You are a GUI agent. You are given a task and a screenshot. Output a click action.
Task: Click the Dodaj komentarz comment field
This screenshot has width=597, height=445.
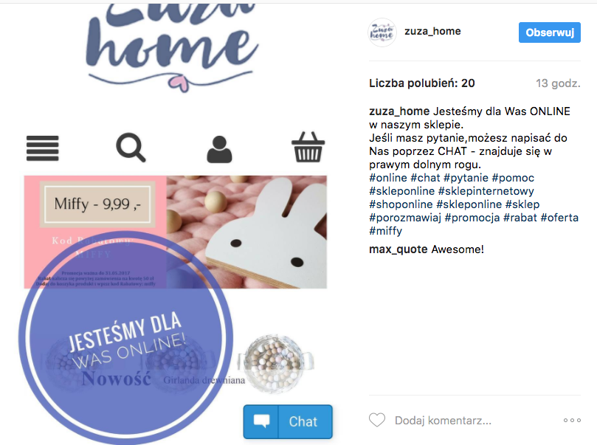(x=443, y=421)
